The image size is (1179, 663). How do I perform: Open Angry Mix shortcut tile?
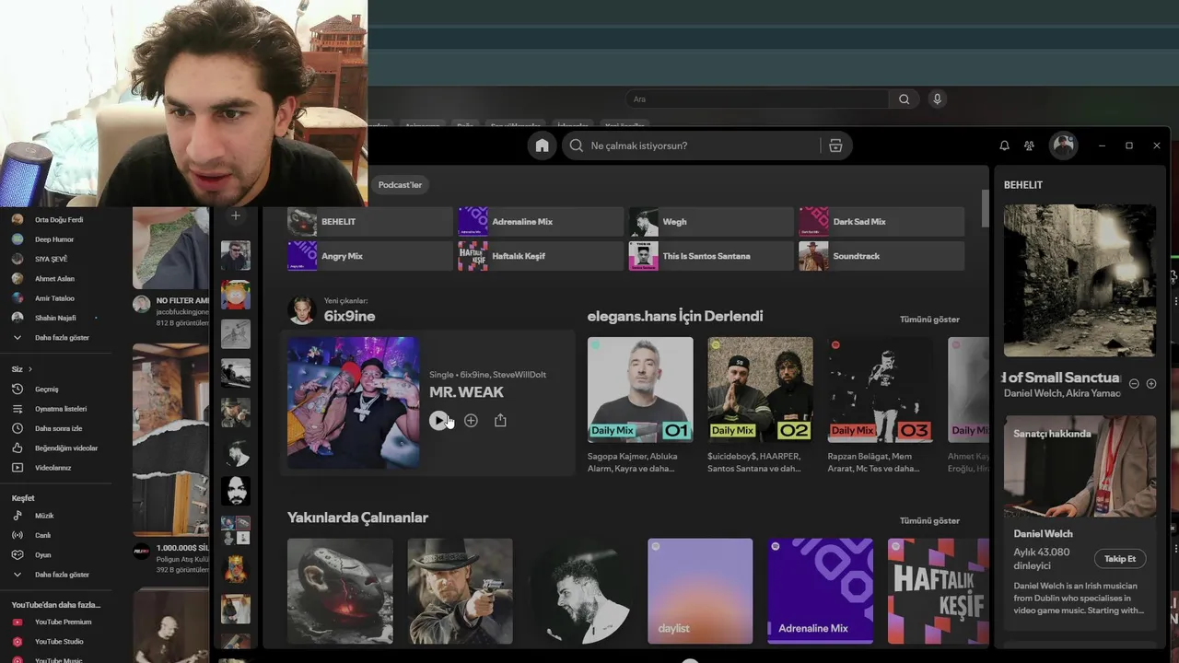click(370, 256)
